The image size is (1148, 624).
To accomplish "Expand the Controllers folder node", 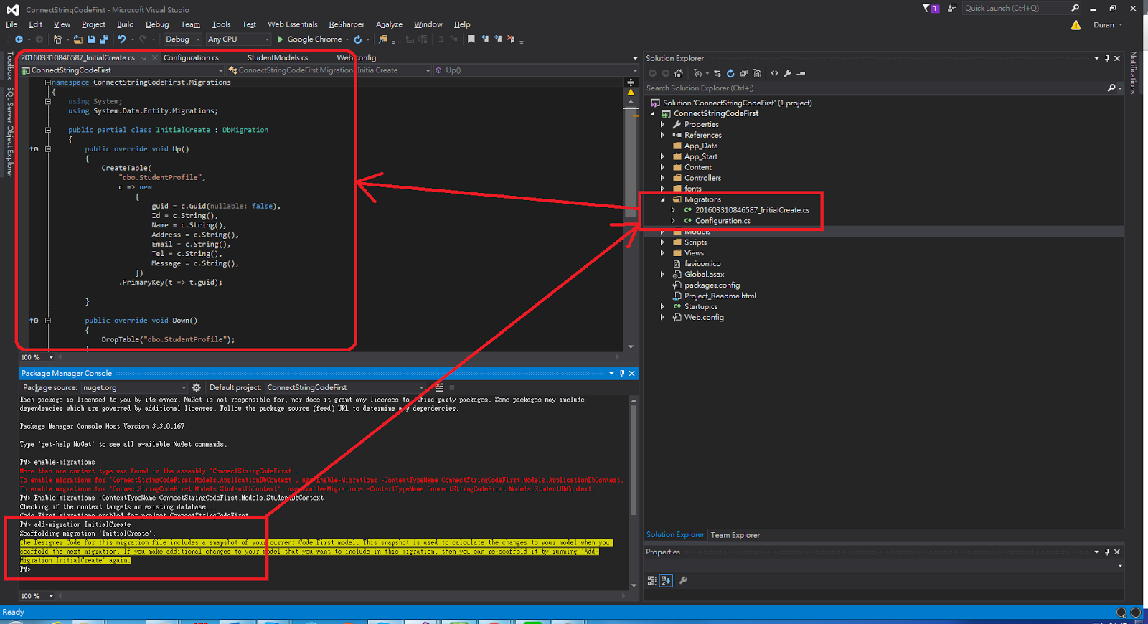I will click(662, 178).
